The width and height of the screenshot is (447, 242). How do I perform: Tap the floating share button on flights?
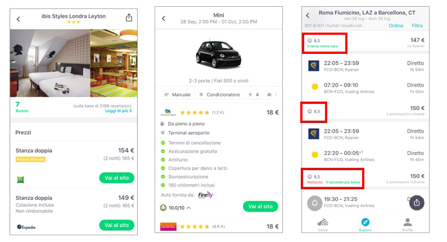[x=417, y=203]
